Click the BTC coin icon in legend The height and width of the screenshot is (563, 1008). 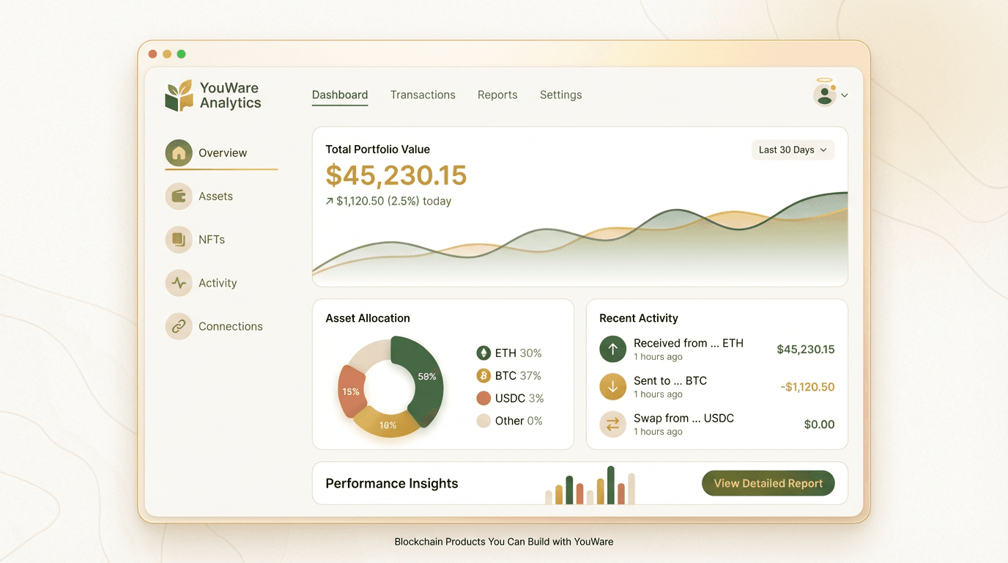pos(483,376)
